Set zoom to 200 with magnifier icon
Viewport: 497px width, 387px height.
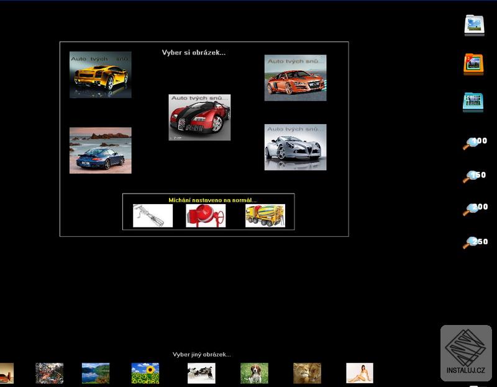point(475,209)
